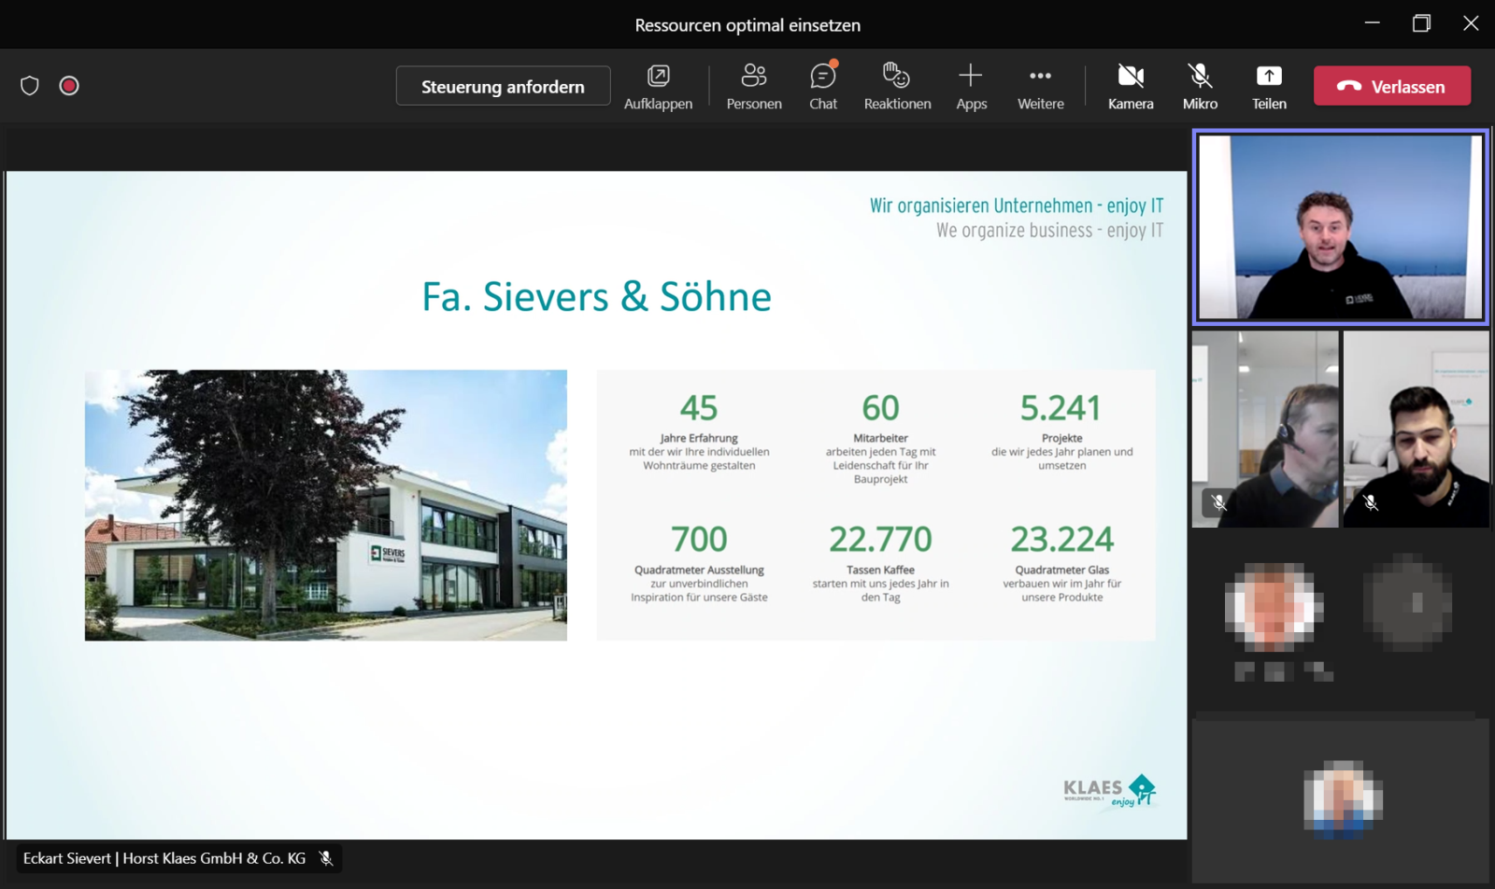
Task: Click the Sievers building photo in slide
Action: [326, 505]
